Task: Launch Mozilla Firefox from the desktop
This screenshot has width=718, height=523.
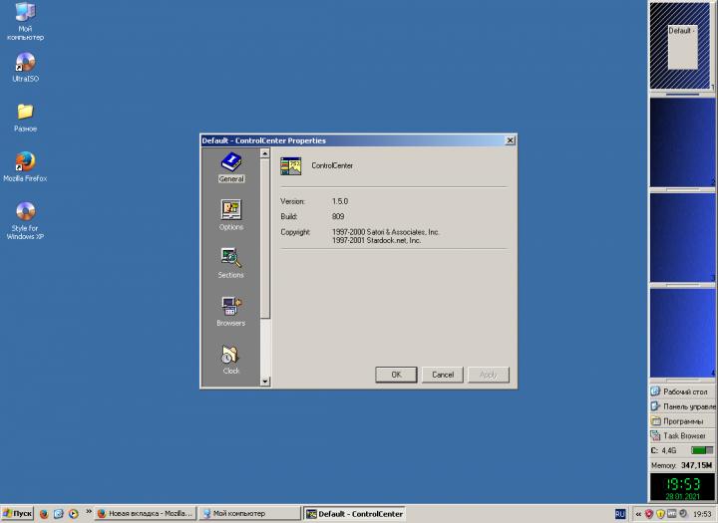Action: point(25,163)
